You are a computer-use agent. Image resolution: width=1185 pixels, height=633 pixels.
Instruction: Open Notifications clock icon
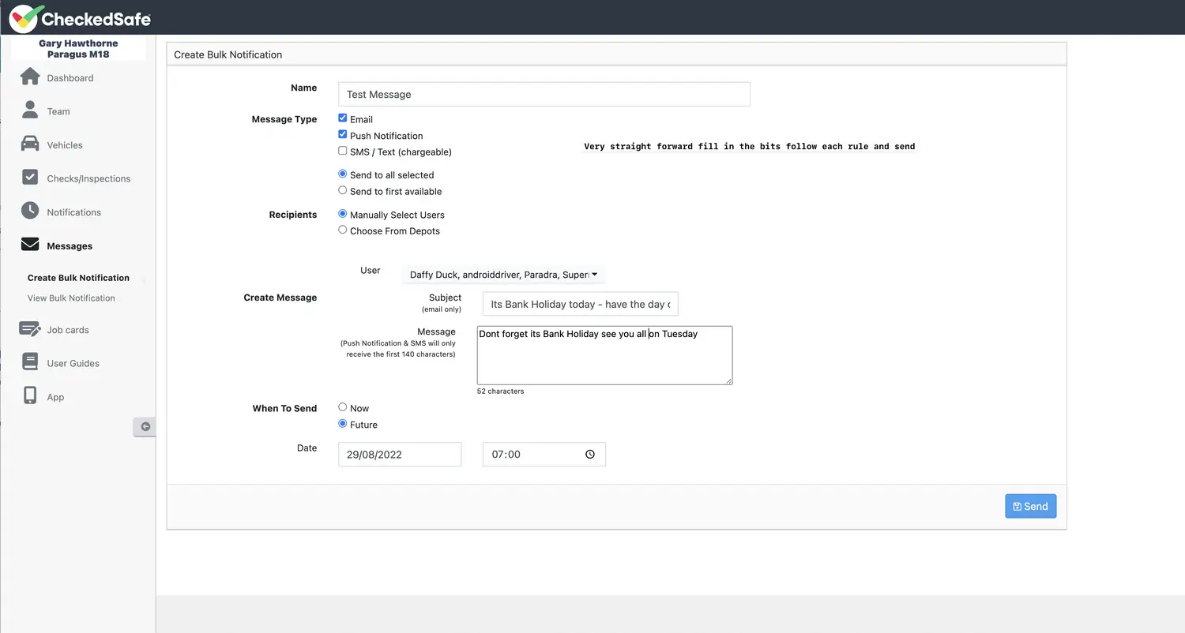[x=30, y=211]
